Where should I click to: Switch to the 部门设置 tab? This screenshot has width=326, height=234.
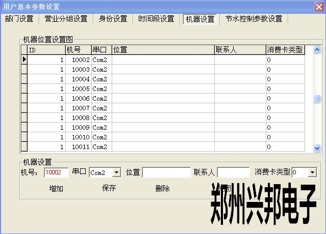click(19, 19)
